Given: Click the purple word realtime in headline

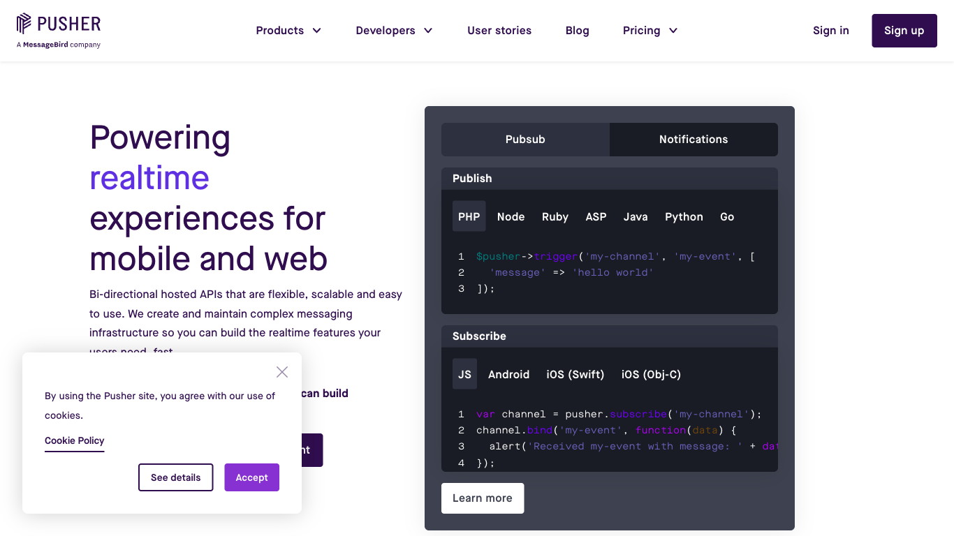Looking at the screenshot, I should point(149,177).
